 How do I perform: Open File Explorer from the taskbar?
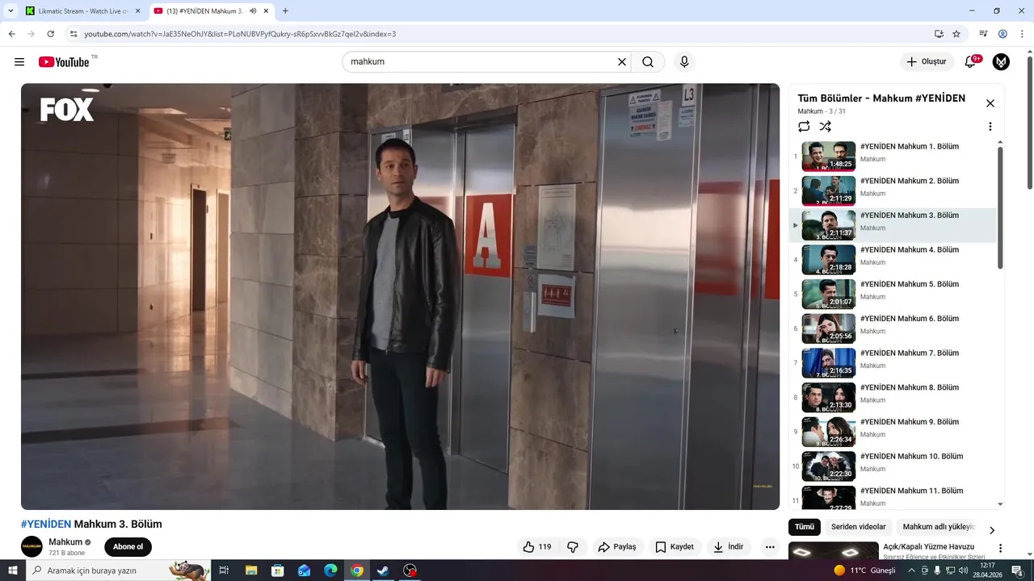pyautogui.click(x=251, y=571)
